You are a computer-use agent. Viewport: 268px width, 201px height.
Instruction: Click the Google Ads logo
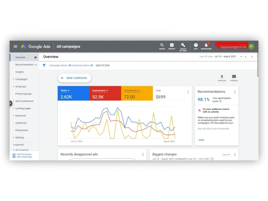coord(36,46)
